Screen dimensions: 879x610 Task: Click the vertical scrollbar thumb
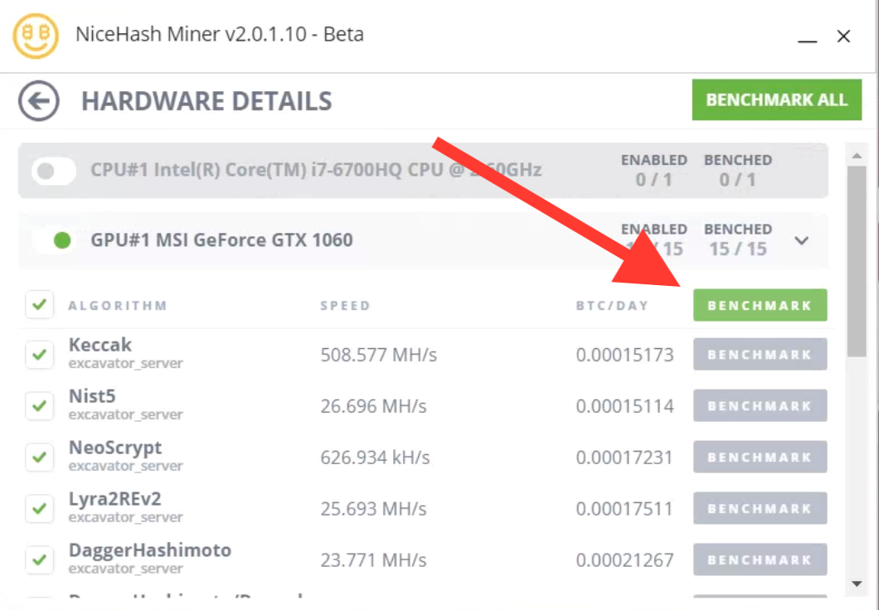856,262
